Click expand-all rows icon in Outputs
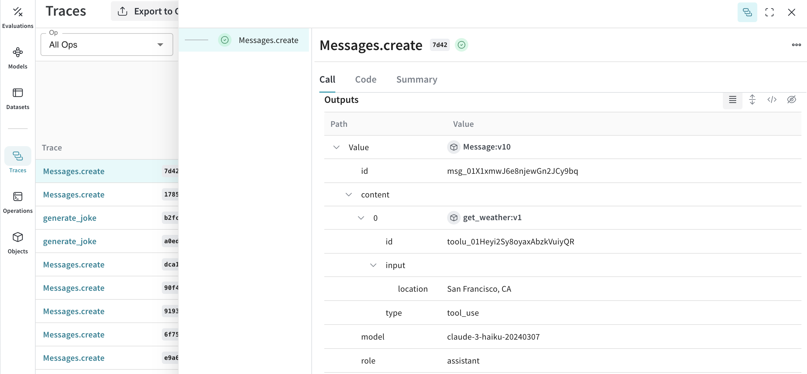Image resolution: width=807 pixels, height=374 pixels. coord(752,99)
